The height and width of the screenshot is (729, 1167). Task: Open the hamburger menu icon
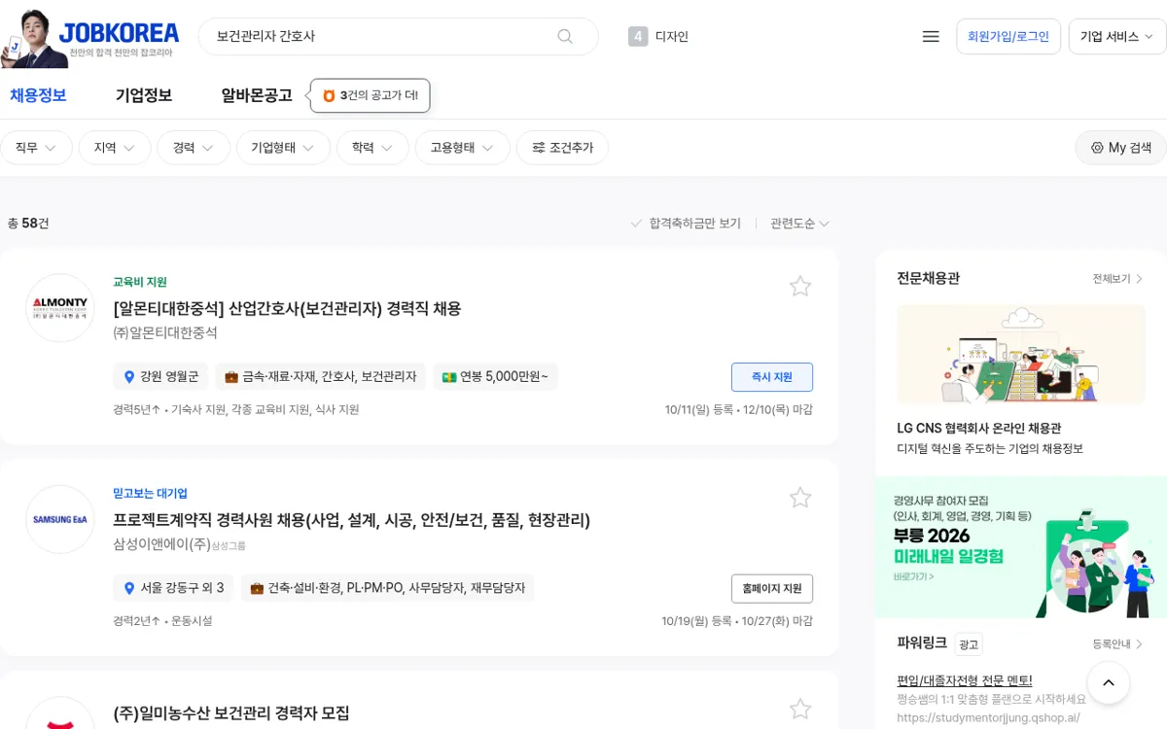(931, 36)
